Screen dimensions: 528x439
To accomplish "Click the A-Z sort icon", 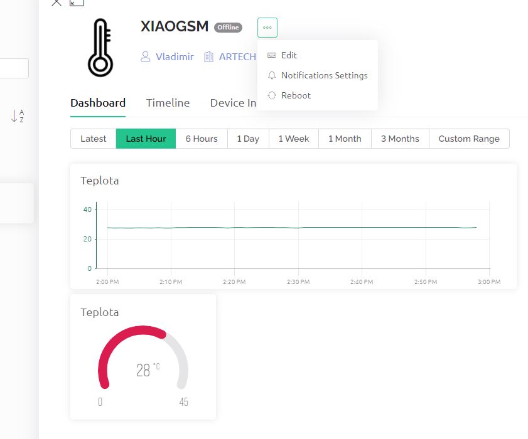I will (17, 116).
